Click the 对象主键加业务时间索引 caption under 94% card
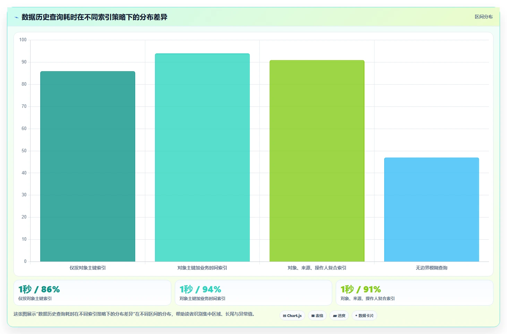Image resolution: width=507 pixels, height=334 pixels. 203,298
